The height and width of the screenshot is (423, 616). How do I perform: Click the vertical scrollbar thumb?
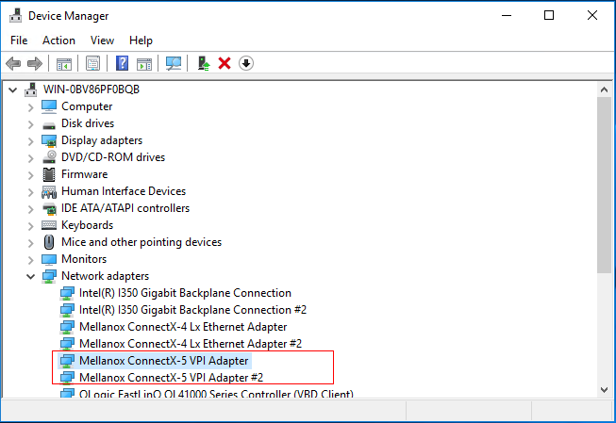point(604,185)
